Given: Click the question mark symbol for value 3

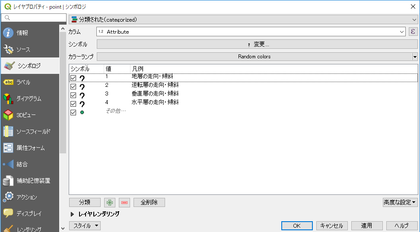Looking at the screenshot, I should click(x=82, y=95).
